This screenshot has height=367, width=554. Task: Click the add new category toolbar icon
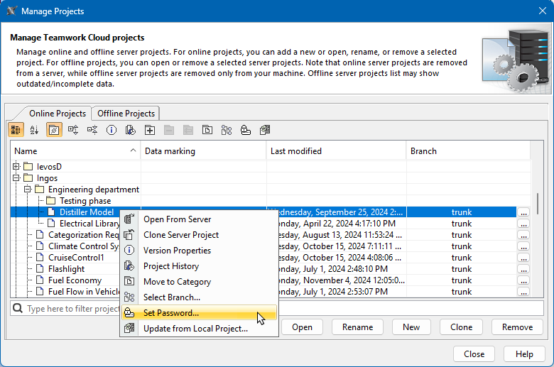pos(150,130)
